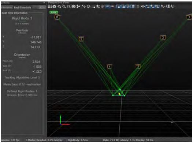This screenshot has height=143, width=193.
Task: Click the Data latency display status entry
Action: point(128,140)
